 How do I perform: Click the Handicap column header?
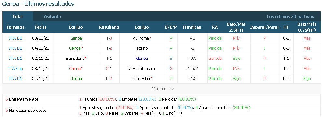click(192, 27)
